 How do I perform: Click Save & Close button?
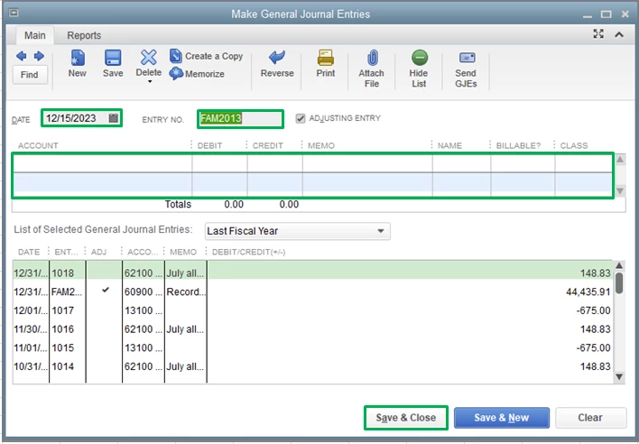406,418
